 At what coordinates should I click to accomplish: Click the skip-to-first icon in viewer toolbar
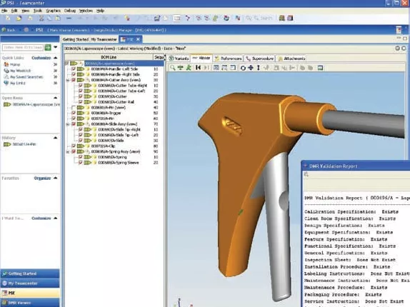pos(198,68)
